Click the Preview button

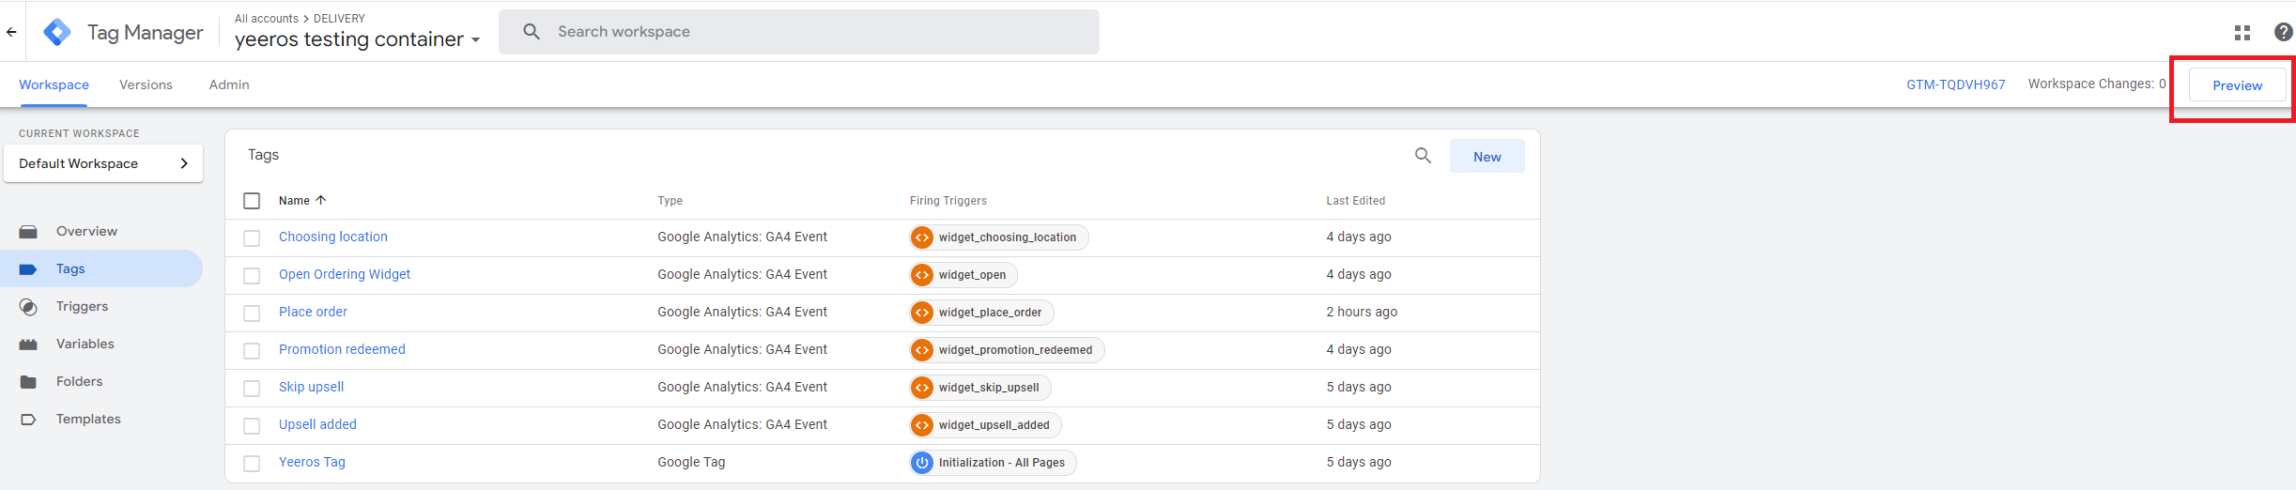pos(2237,85)
